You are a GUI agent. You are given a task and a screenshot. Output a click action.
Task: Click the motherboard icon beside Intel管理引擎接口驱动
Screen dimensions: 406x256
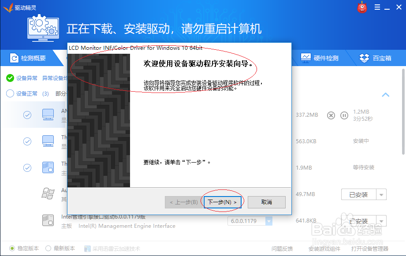(48, 220)
